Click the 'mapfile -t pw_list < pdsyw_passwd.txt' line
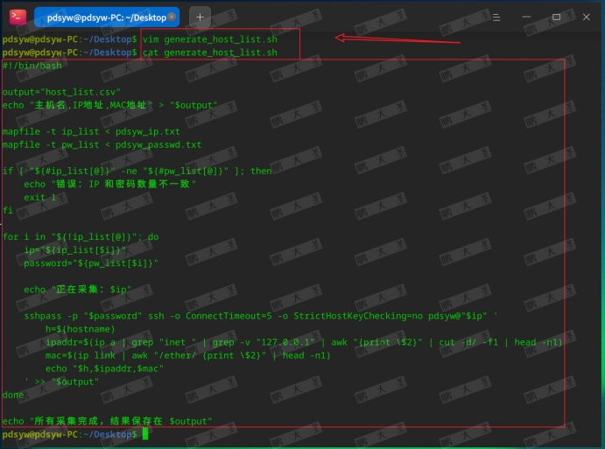Image resolution: width=605 pixels, height=449 pixels. (102, 144)
